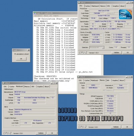Click the Name field Intel Core i3 530
This screenshot has height=136, width=134.
click(104, 11)
